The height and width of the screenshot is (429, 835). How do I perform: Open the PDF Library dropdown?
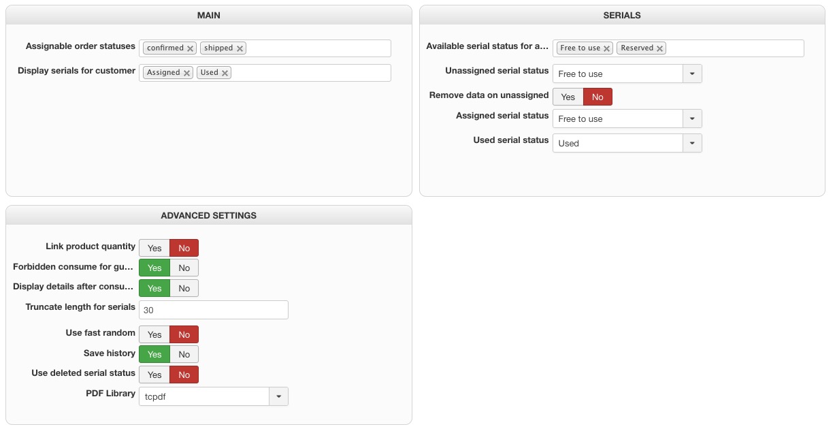pyautogui.click(x=278, y=396)
